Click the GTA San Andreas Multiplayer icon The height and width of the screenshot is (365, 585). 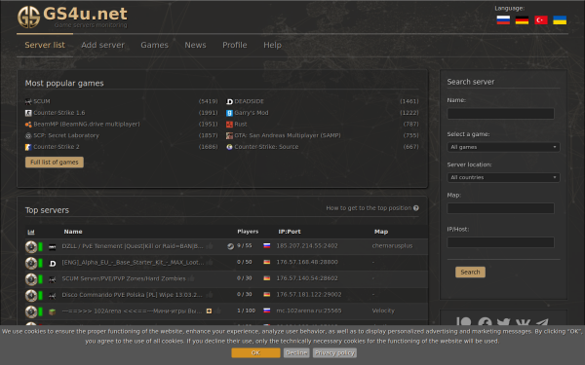229,135
